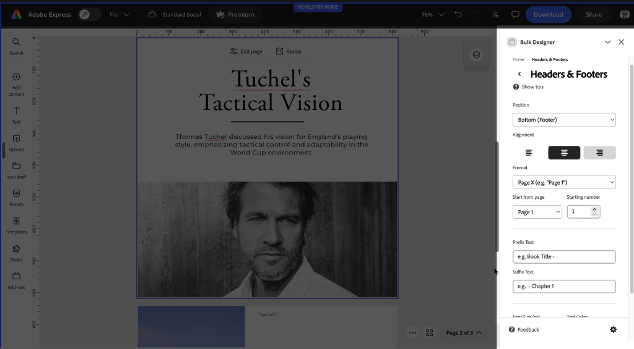Open the Format dropdown showing Page X
Image resolution: width=634 pixels, height=349 pixels.
click(564, 182)
